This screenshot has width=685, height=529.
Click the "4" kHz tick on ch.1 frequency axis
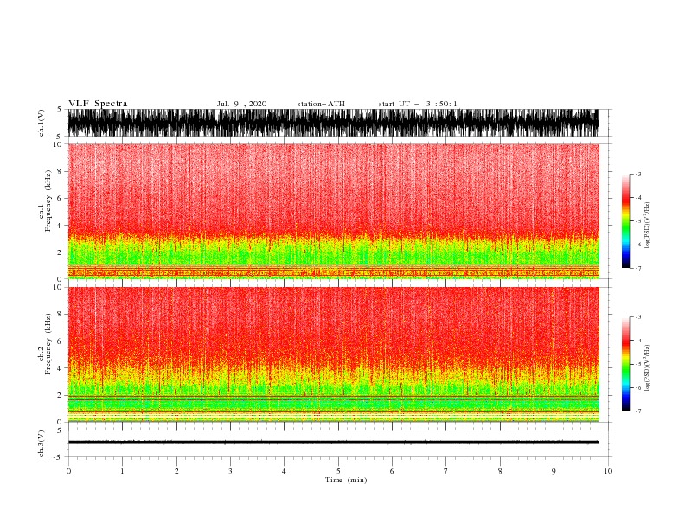click(60, 226)
